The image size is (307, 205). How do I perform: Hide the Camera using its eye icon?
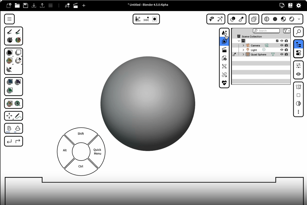click(282, 45)
